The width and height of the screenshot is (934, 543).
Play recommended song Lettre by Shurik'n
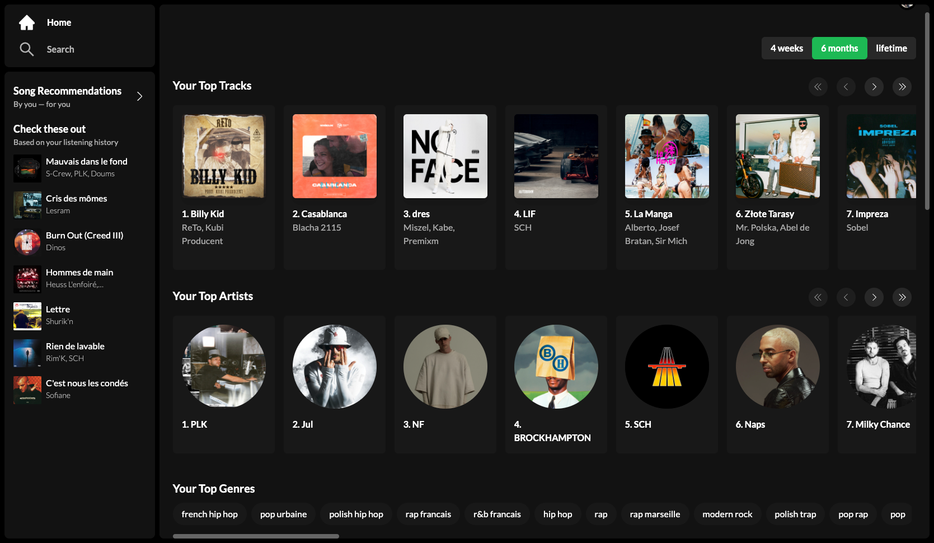79,315
